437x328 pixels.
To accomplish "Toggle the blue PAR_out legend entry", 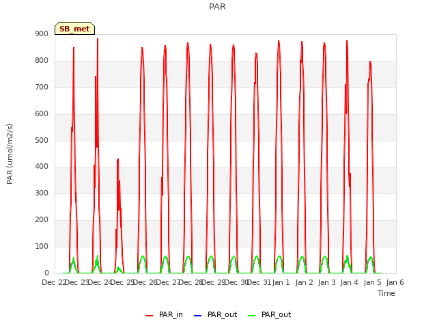I will 215,314.
